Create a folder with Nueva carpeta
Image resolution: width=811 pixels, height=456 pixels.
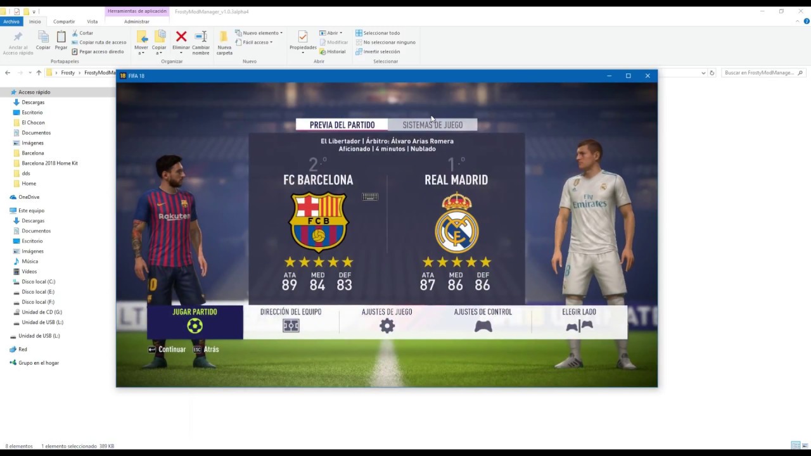pyautogui.click(x=224, y=42)
